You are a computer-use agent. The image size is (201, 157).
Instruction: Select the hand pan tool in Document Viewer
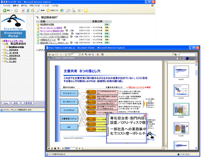[82, 54]
